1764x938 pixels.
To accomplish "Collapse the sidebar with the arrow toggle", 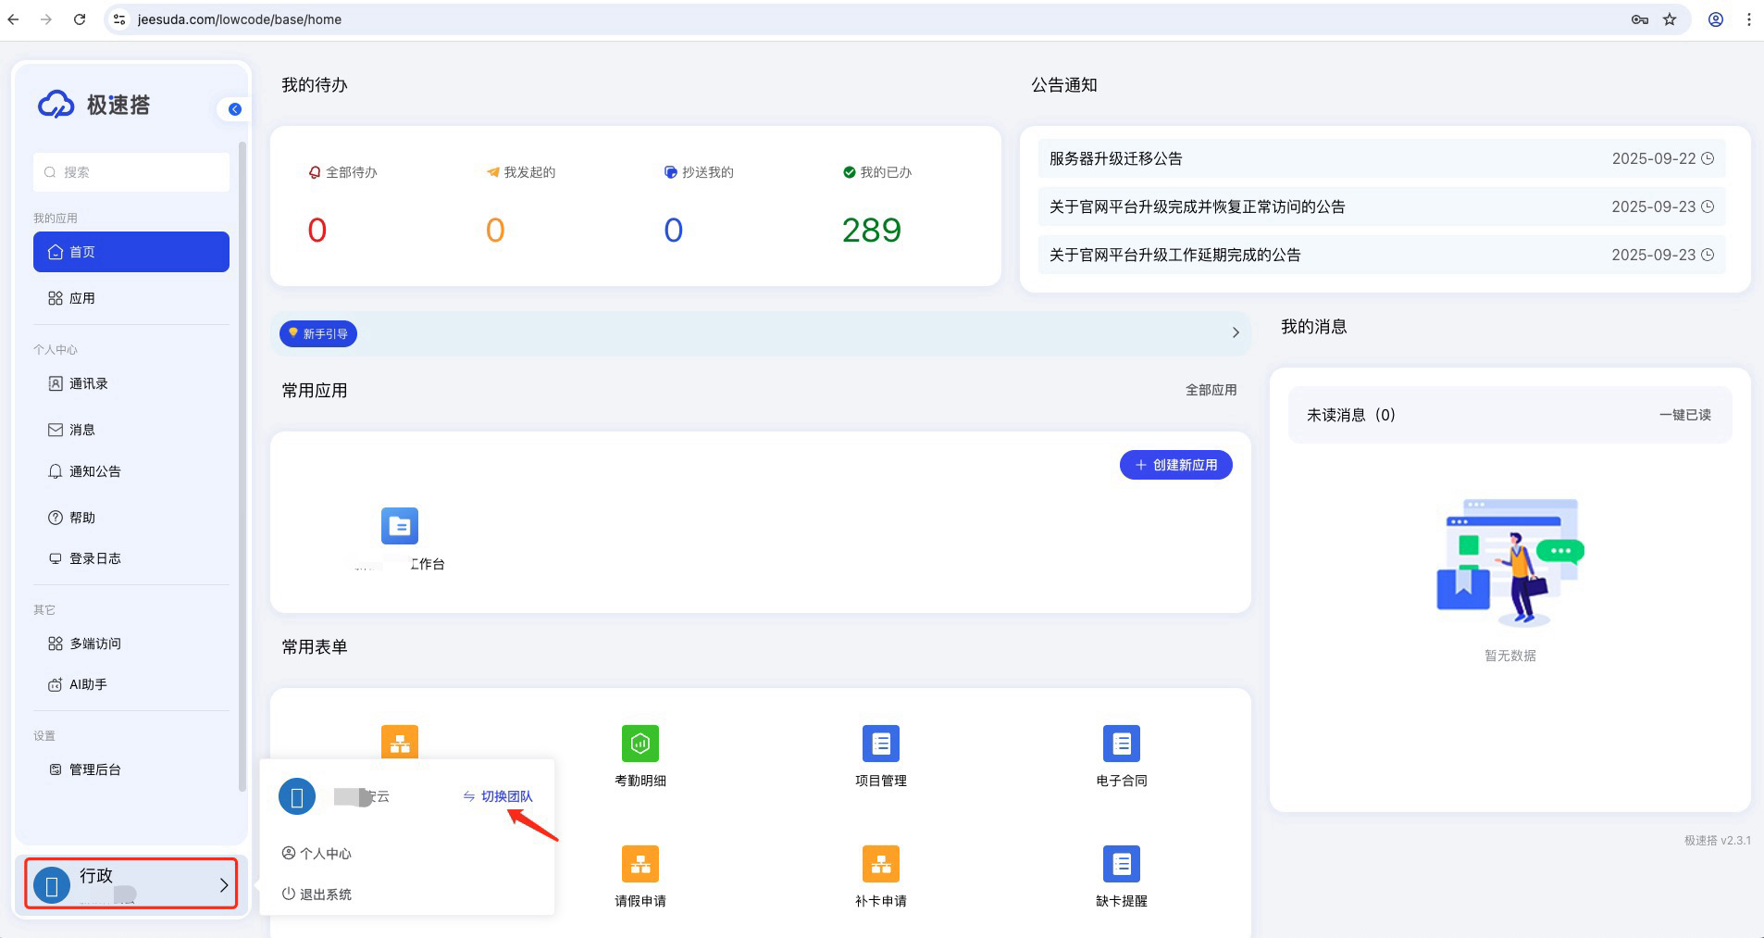I will (x=235, y=109).
